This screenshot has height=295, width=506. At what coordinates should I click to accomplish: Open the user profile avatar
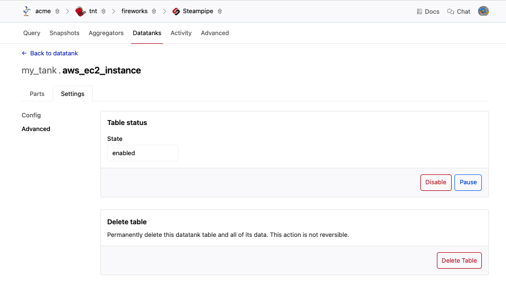483,11
